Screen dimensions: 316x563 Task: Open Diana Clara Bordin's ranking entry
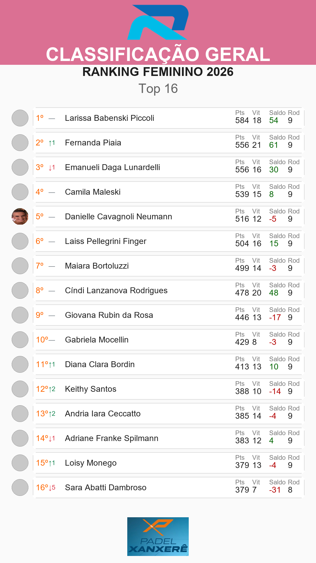click(x=169, y=364)
